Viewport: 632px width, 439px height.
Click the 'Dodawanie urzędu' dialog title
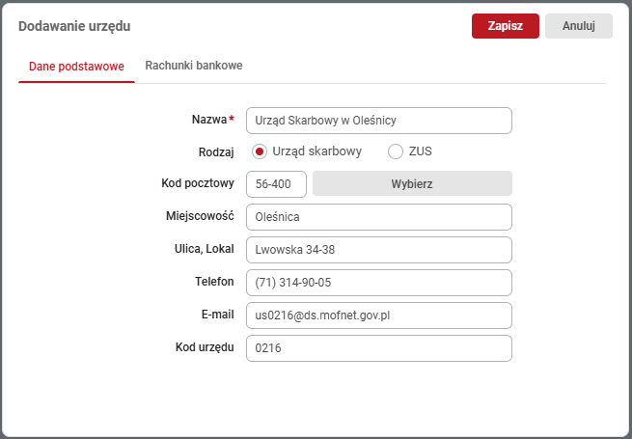pyautogui.click(x=74, y=26)
